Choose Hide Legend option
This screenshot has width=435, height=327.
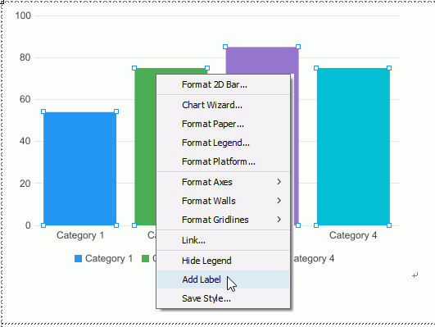click(224, 261)
